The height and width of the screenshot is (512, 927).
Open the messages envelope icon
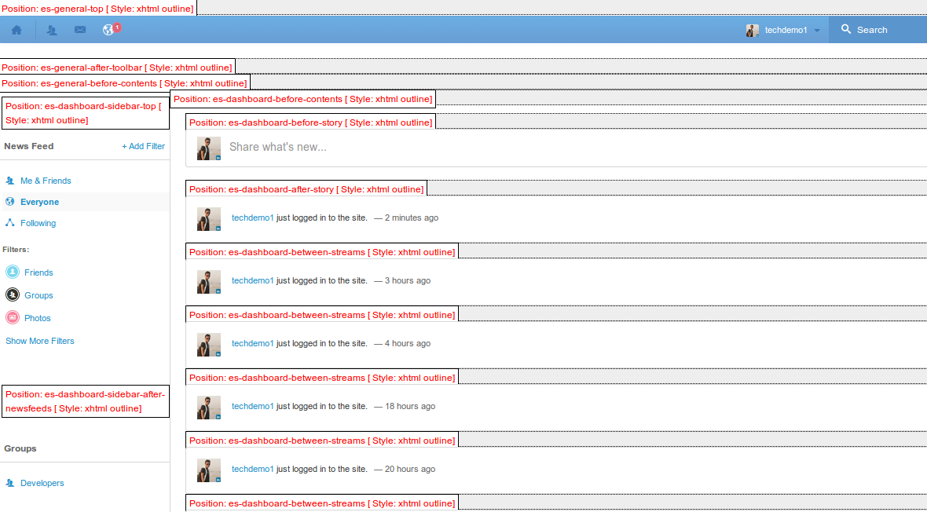[80, 30]
